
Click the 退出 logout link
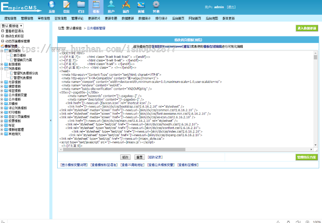tap(231, 7)
